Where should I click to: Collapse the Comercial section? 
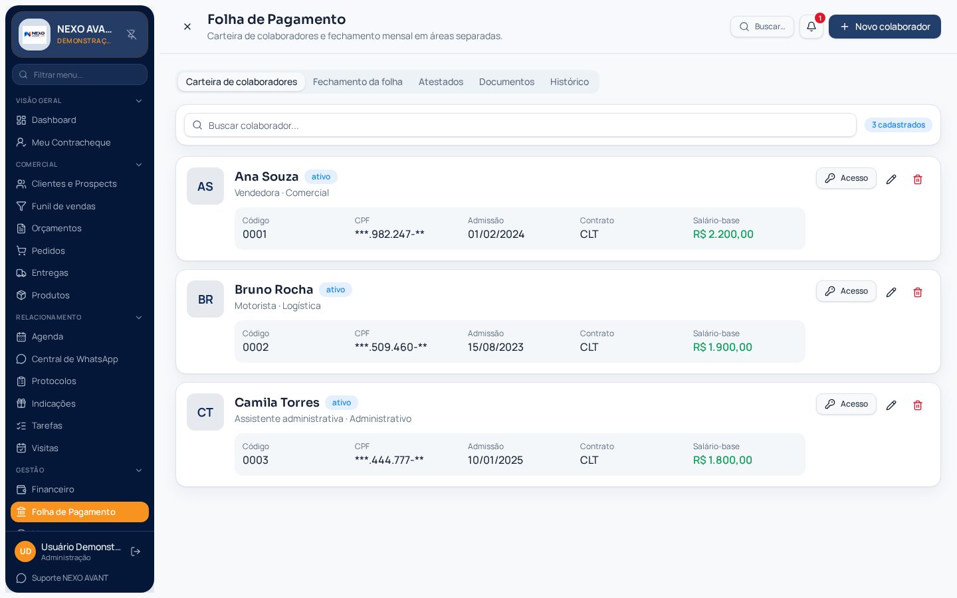pyautogui.click(x=80, y=165)
